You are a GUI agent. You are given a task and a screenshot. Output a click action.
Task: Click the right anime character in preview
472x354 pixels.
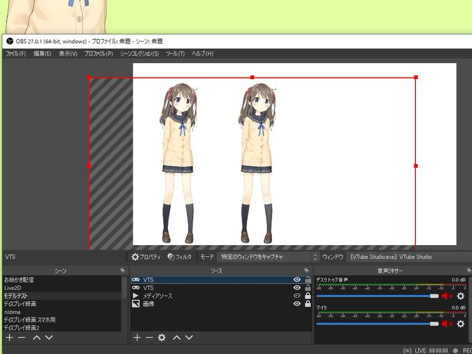(257, 163)
